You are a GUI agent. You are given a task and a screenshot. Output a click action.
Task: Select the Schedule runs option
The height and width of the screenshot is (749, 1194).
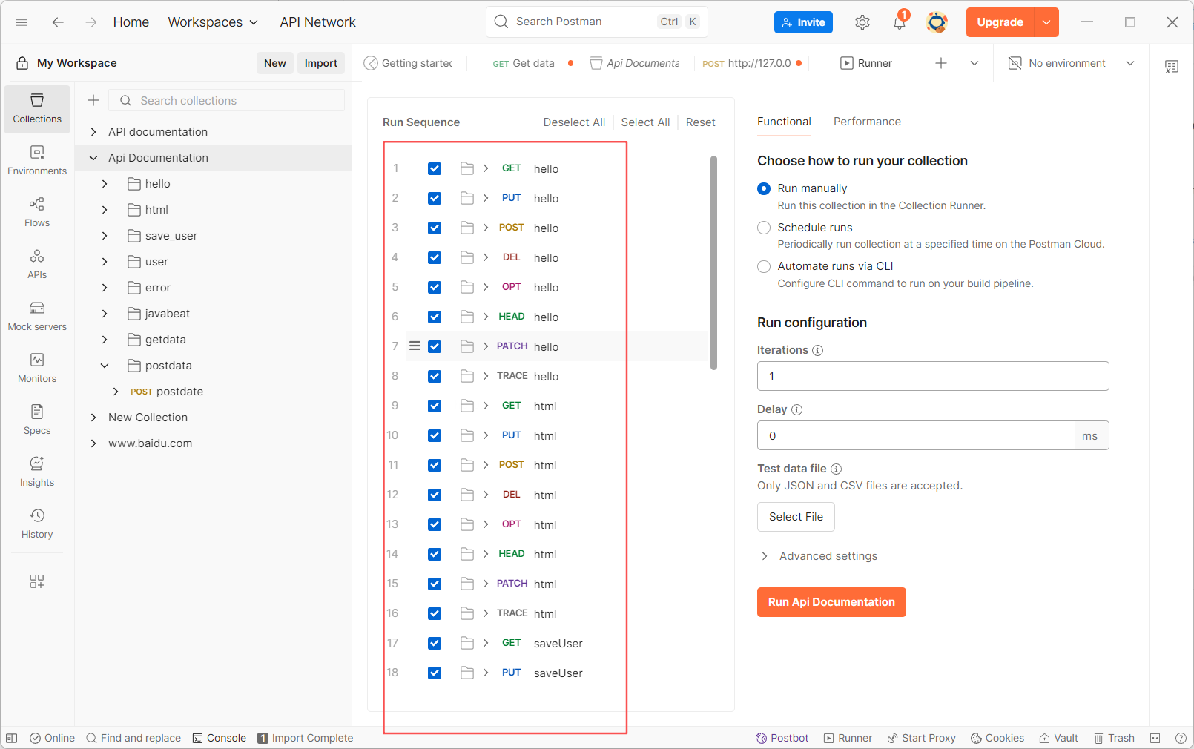click(x=764, y=228)
